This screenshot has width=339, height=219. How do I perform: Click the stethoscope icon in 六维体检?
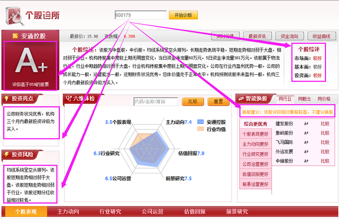pos(68,99)
